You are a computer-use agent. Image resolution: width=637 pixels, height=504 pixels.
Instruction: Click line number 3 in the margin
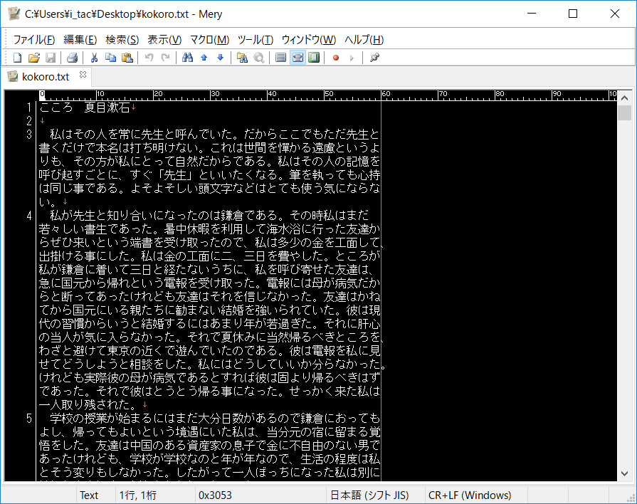[29, 134]
